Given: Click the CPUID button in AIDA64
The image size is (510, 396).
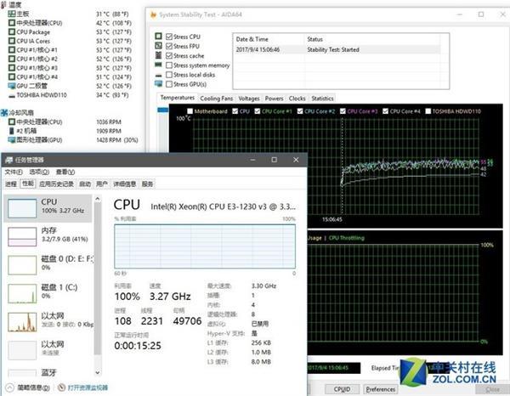Looking at the screenshot, I should point(343,389).
